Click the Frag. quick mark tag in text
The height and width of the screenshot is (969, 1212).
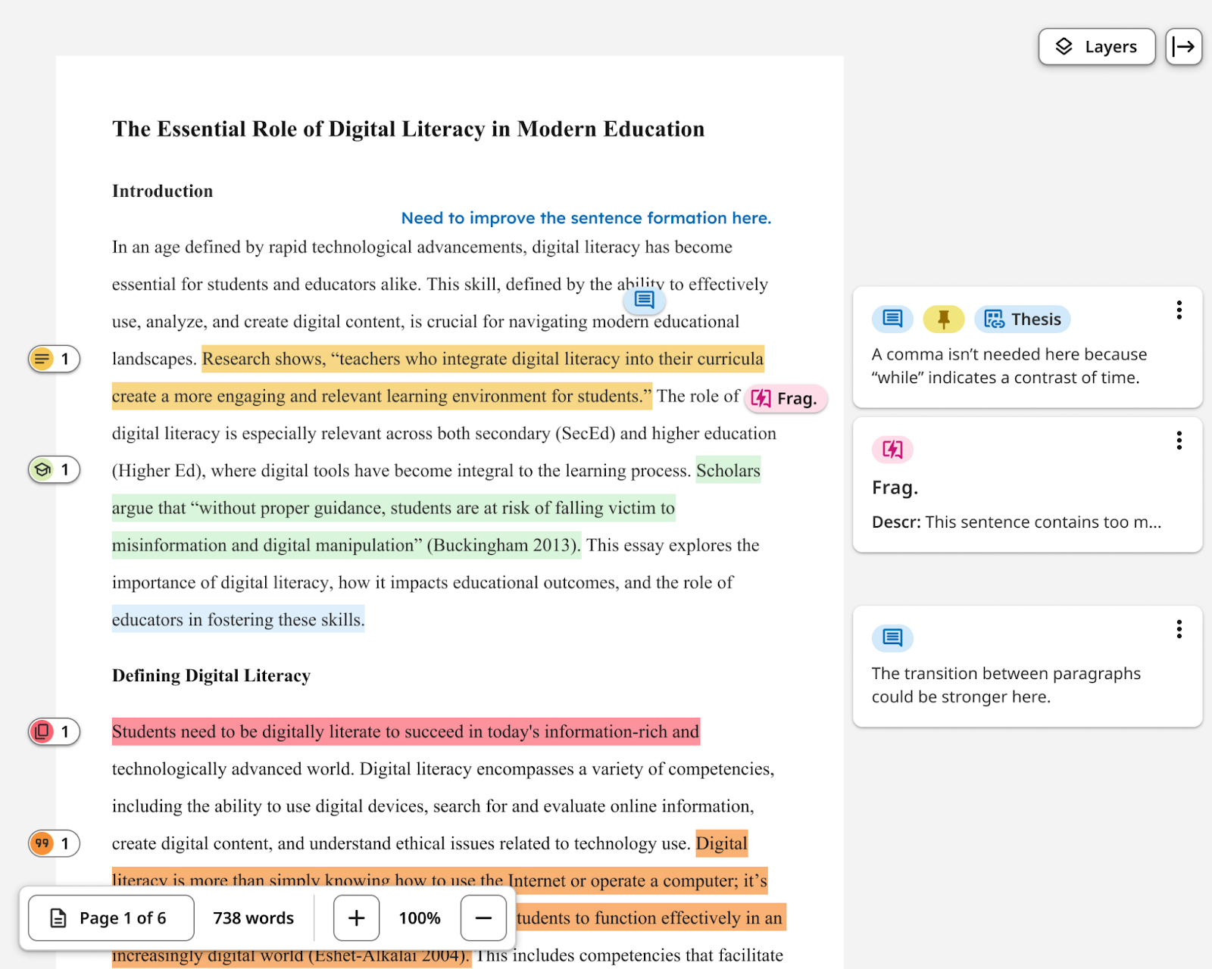tap(785, 398)
